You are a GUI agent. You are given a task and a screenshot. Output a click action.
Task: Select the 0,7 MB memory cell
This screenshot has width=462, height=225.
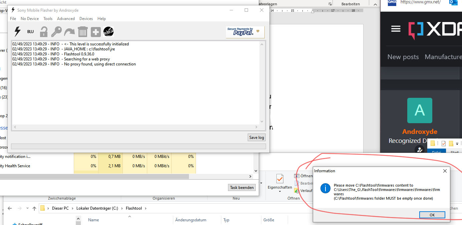[x=110, y=157]
